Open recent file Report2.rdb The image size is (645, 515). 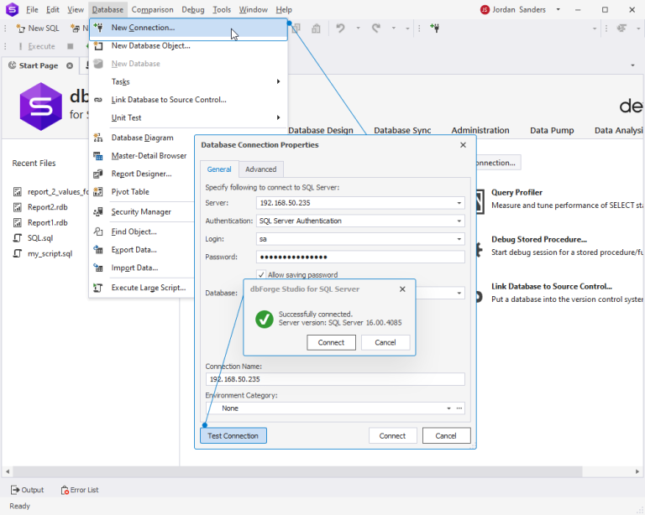(47, 207)
